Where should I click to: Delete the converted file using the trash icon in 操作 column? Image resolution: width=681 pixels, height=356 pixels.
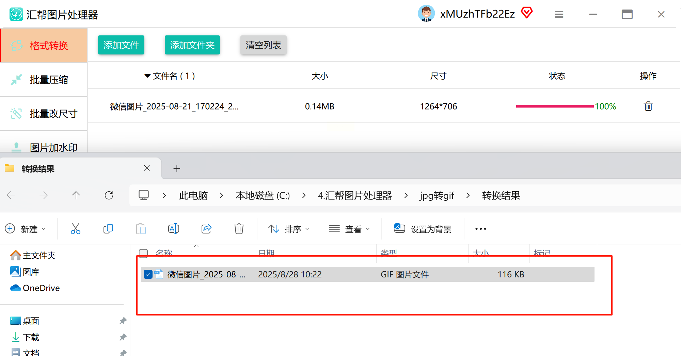pos(648,106)
